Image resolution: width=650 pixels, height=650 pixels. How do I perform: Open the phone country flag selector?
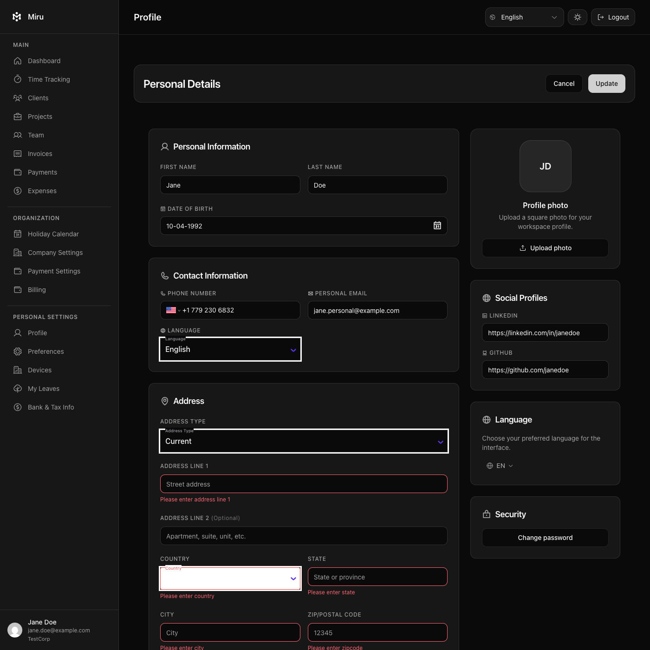171,310
